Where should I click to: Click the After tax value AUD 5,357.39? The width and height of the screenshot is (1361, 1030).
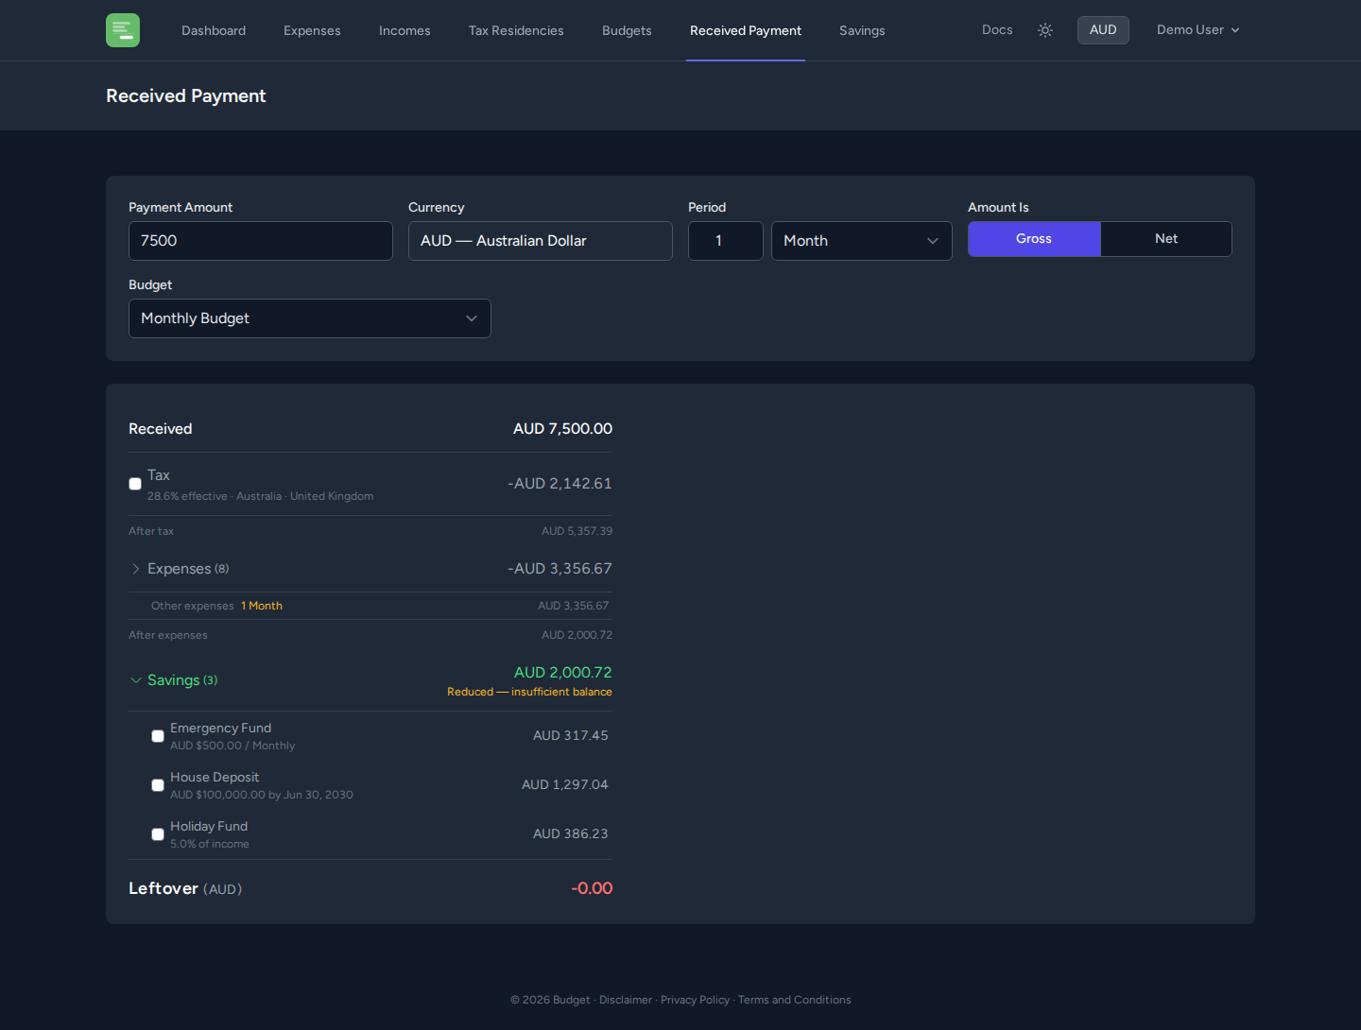577,531
